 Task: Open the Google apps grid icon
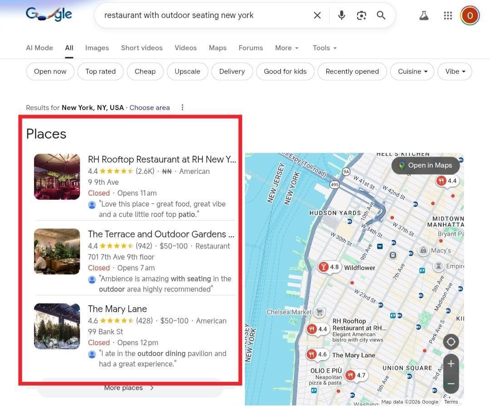pos(448,15)
